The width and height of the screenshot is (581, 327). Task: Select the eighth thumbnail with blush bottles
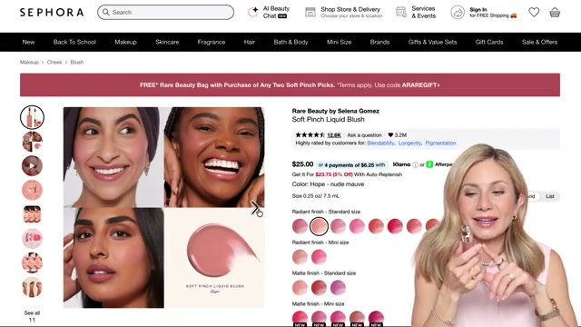tap(32, 287)
